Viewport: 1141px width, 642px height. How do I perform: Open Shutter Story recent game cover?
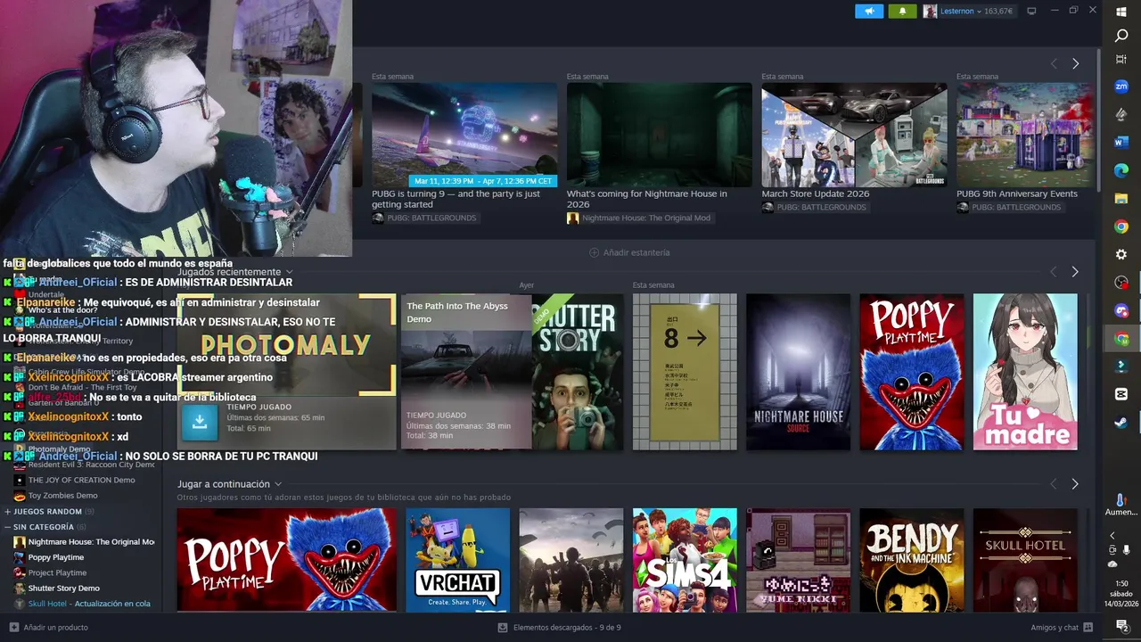(578, 372)
